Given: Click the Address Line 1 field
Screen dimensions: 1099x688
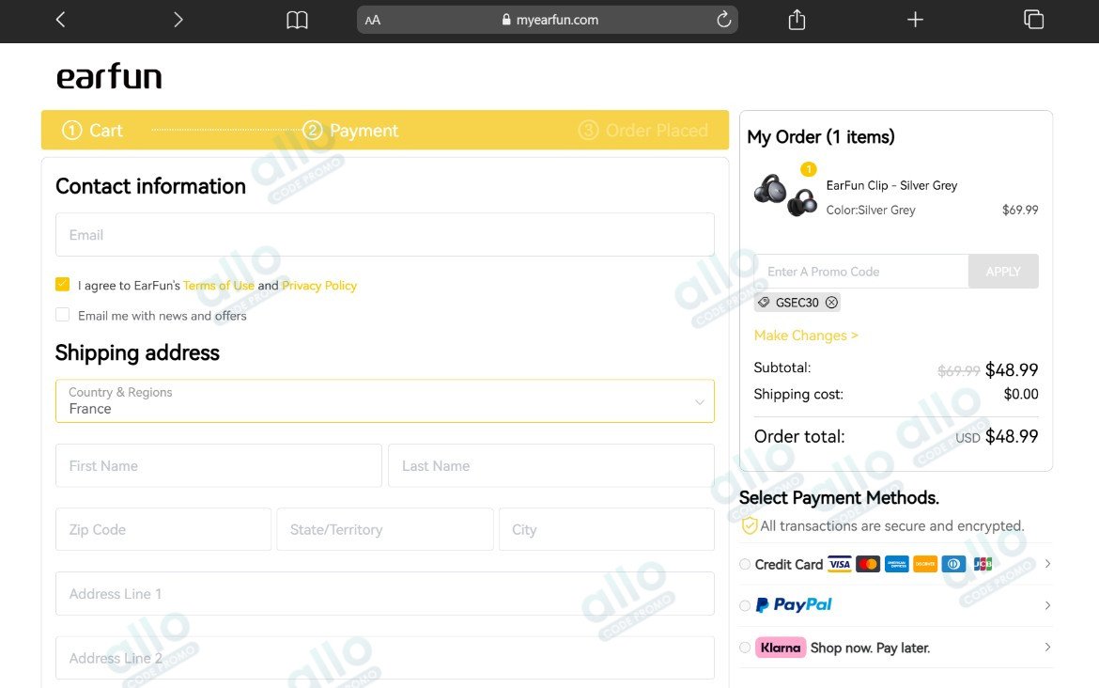Looking at the screenshot, I should (385, 594).
